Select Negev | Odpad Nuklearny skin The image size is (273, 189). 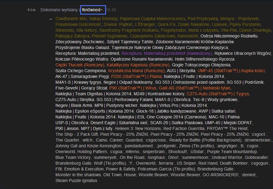(x=128, y=82)
